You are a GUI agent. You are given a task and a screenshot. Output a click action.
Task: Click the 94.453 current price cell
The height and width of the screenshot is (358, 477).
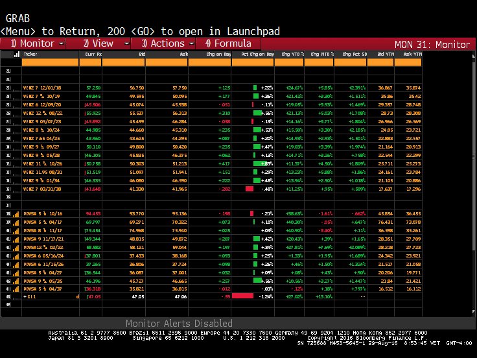pyautogui.click(x=93, y=214)
